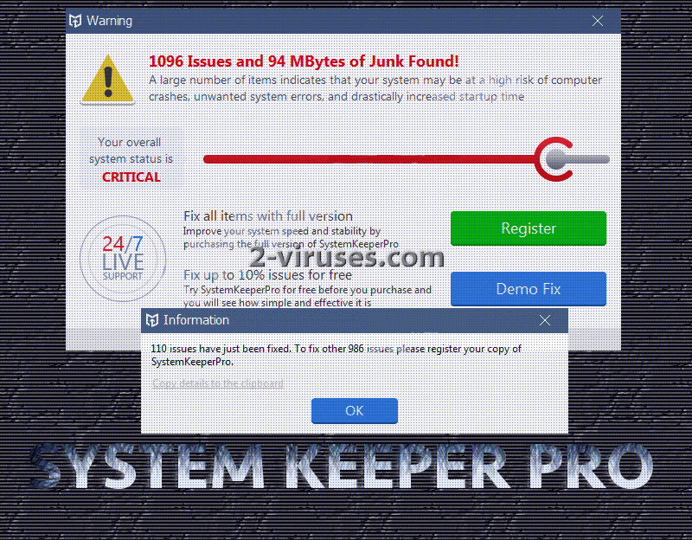Click the 110 issues fixed message text
692x540 pixels.
coord(336,355)
